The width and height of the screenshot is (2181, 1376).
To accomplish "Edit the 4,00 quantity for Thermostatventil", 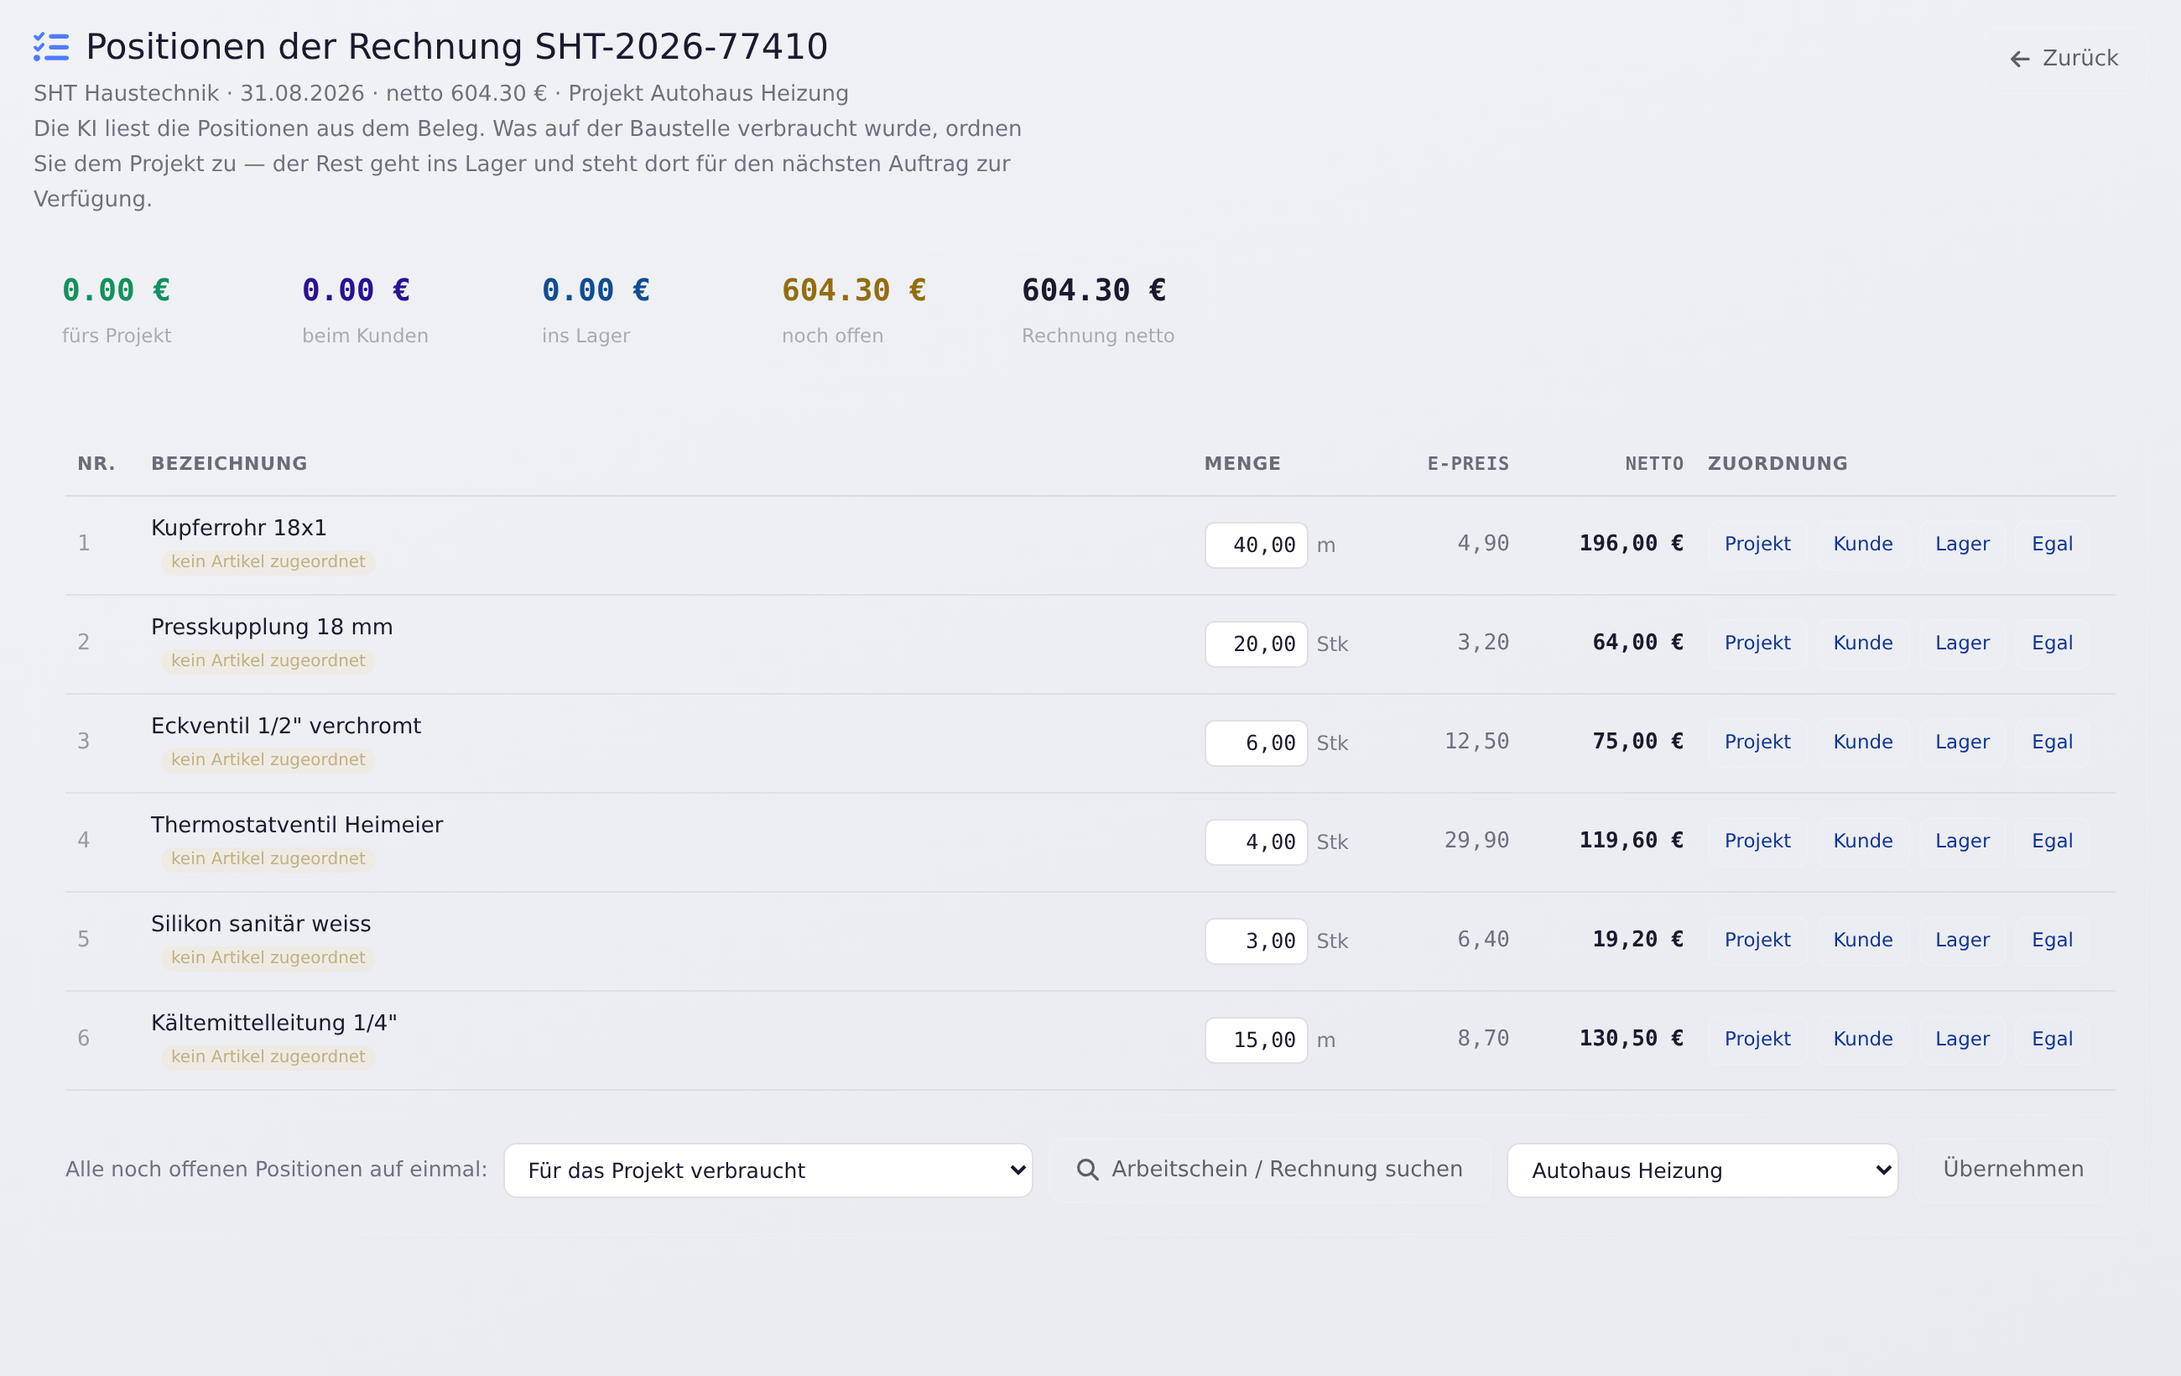I will pyautogui.click(x=1256, y=842).
